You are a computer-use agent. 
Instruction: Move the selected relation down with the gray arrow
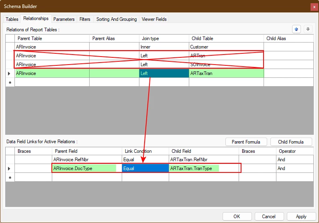tap(308, 29)
